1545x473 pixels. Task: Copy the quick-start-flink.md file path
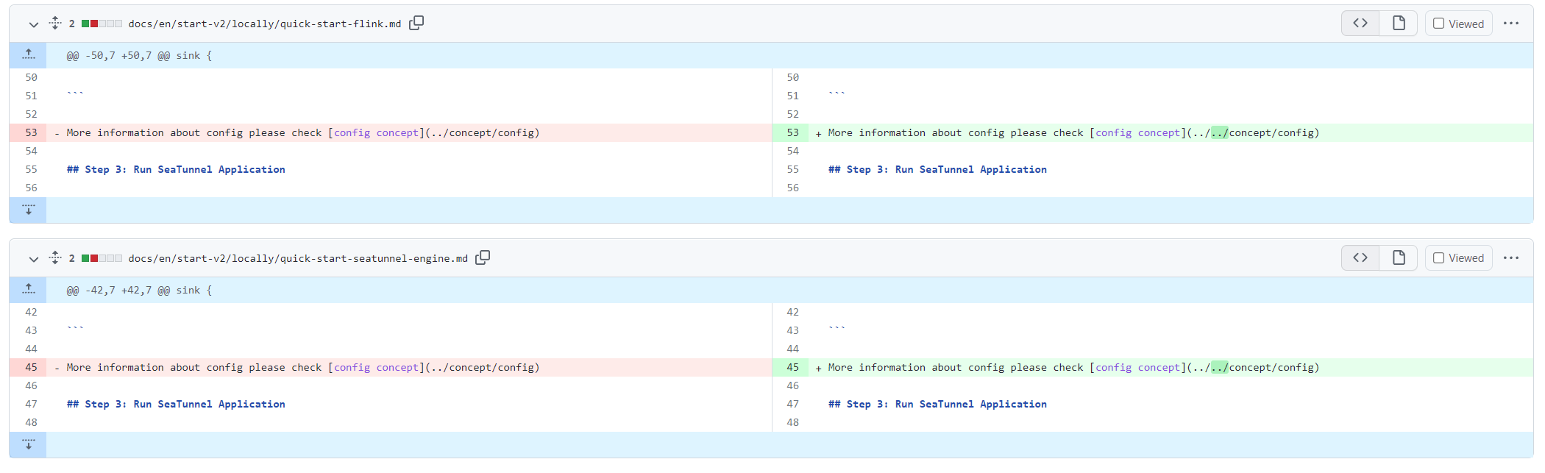[x=416, y=24]
